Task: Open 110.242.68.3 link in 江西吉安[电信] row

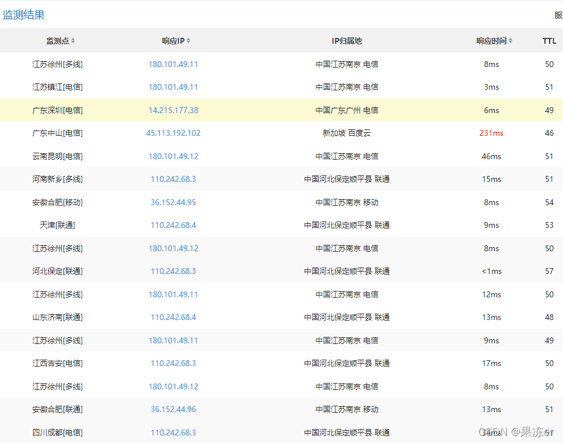Action: pos(173,363)
